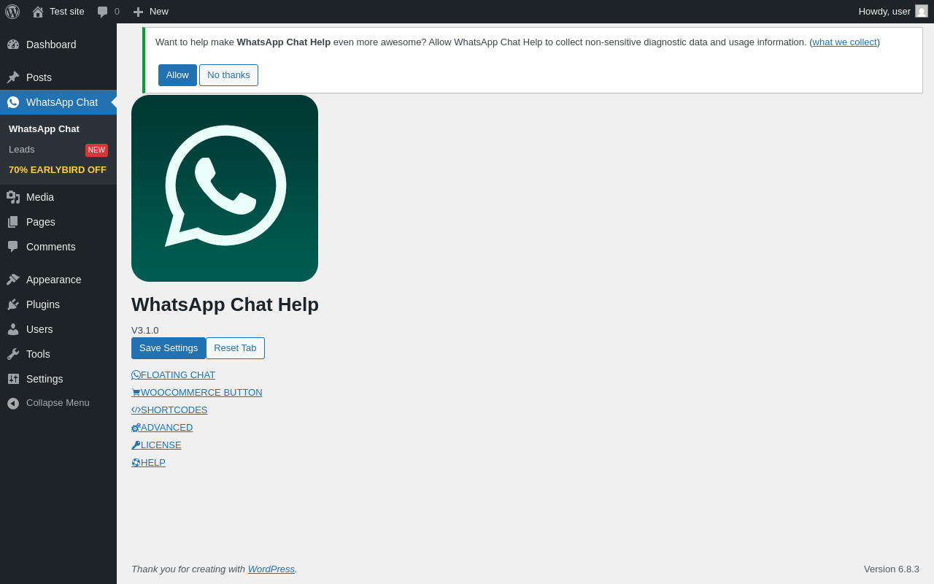Decline tracking with No thanks
The image size is (934, 584).
228,75
